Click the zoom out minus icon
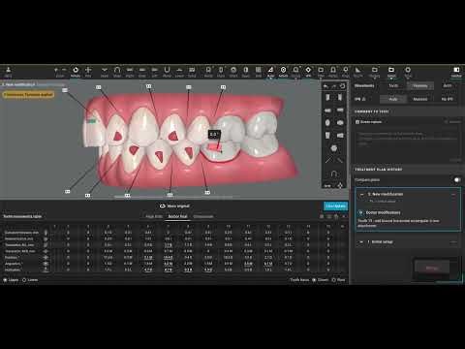The image size is (465, 349). tap(64, 70)
